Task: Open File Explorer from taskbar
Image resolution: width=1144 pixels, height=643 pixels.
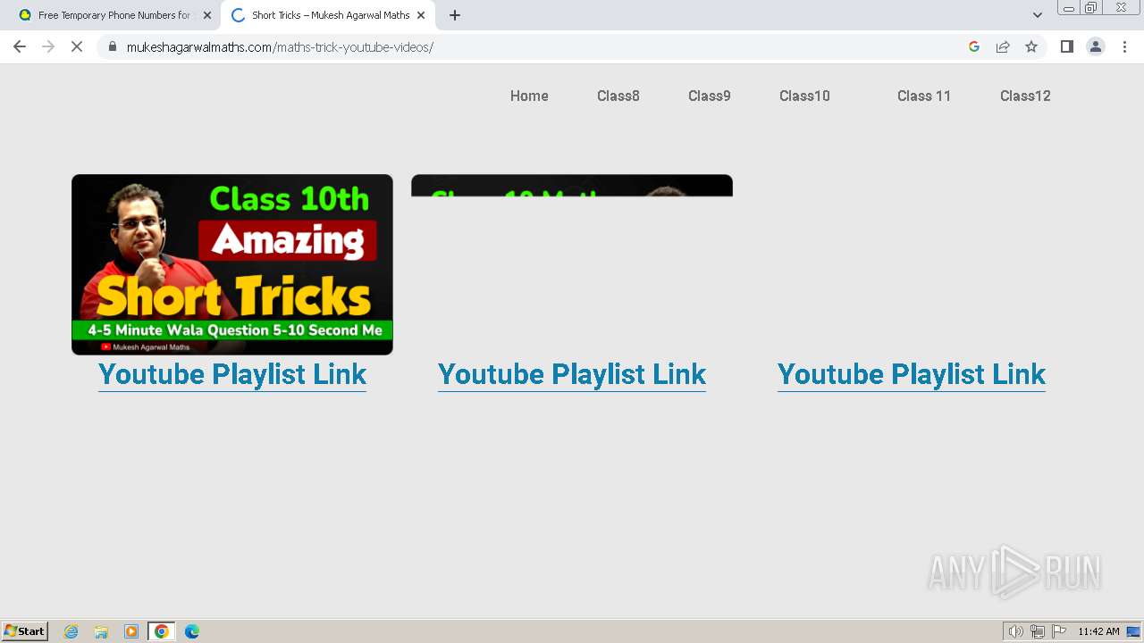Action: click(x=101, y=631)
